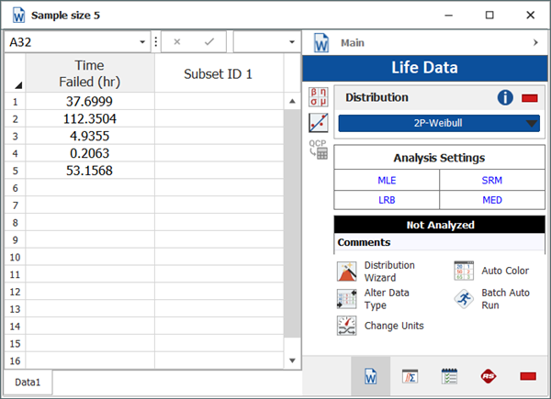Image resolution: width=551 pixels, height=399 pixels.
Task: Open the 2P-Weibull distribution dropdown
Action: pyautogui.click(x=439, y=125)
